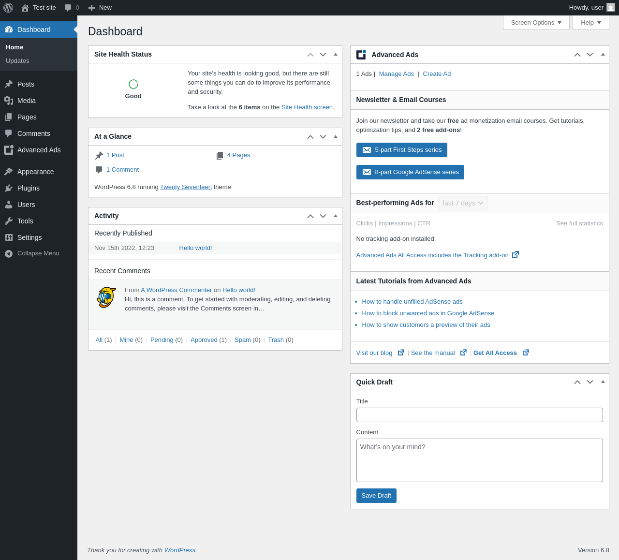Screen dimensions: 619x560
Task: Click external link icon next to Visit our blog
Action: [401, 353]
